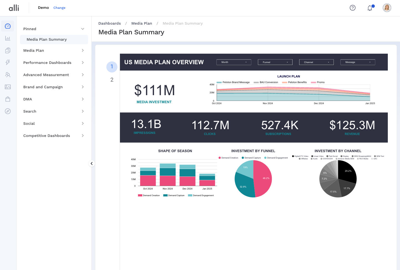Open the Channel filter dropdown

coord(316,62)
